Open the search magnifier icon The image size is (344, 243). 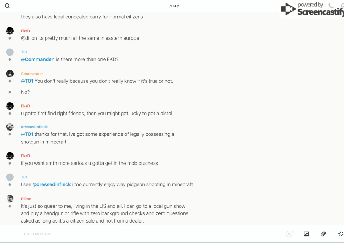point(7,6)
